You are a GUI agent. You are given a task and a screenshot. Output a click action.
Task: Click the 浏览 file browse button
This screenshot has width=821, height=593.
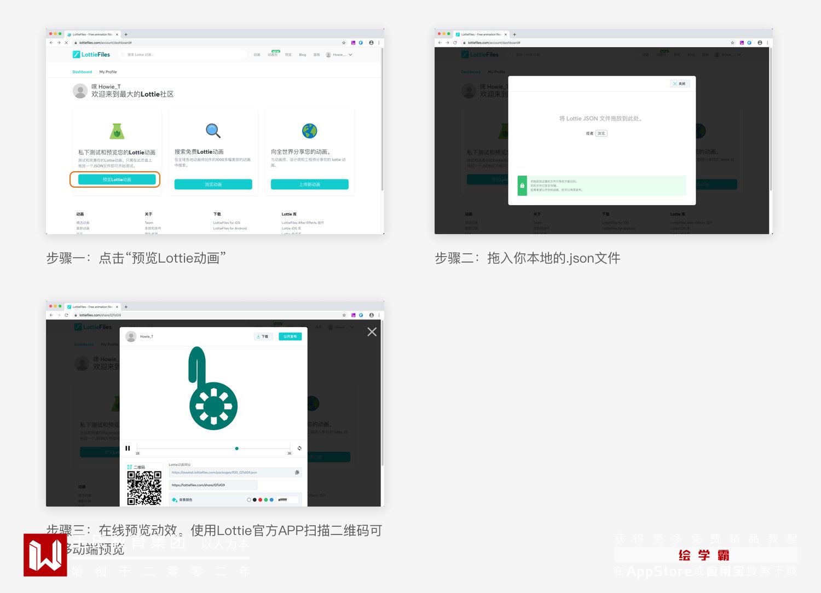[x=601, y=133]
